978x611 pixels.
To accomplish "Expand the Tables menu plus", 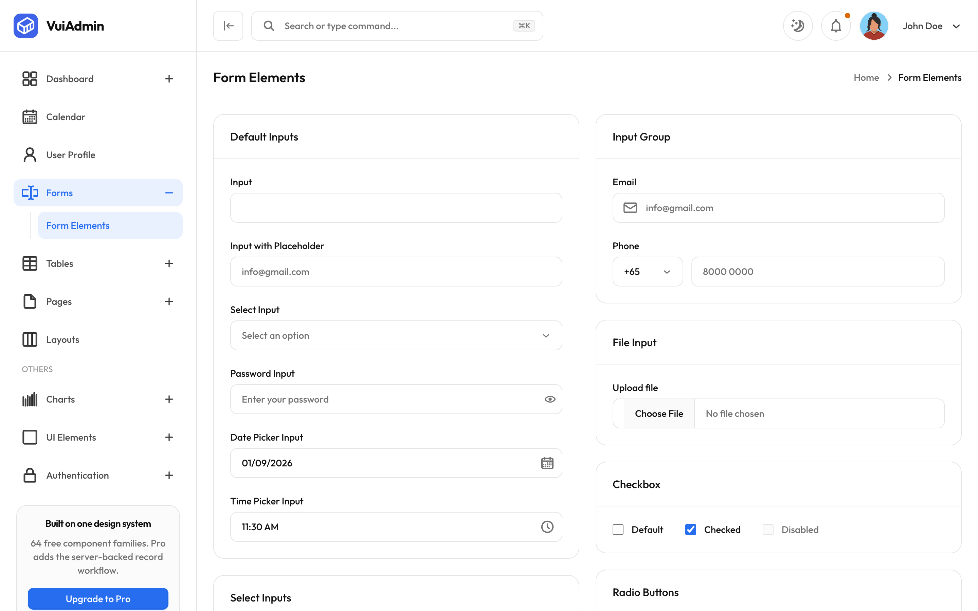I will click(x=169, y=263).
